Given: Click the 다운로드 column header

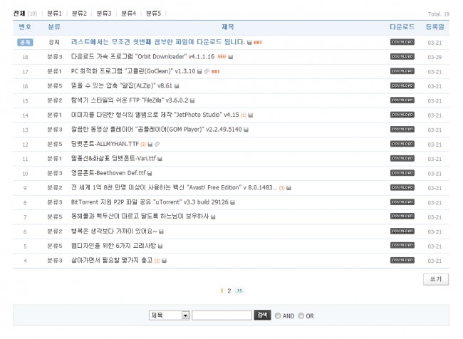Looking at the screenshot, I should [x=402, y=27].
